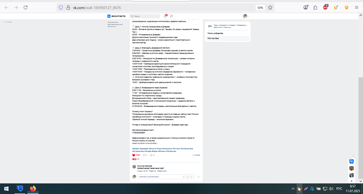The width and height of the screenshot is (363, 194).
Task: Switch the РУС input language indicator
Action: click(x=339, y=189)
